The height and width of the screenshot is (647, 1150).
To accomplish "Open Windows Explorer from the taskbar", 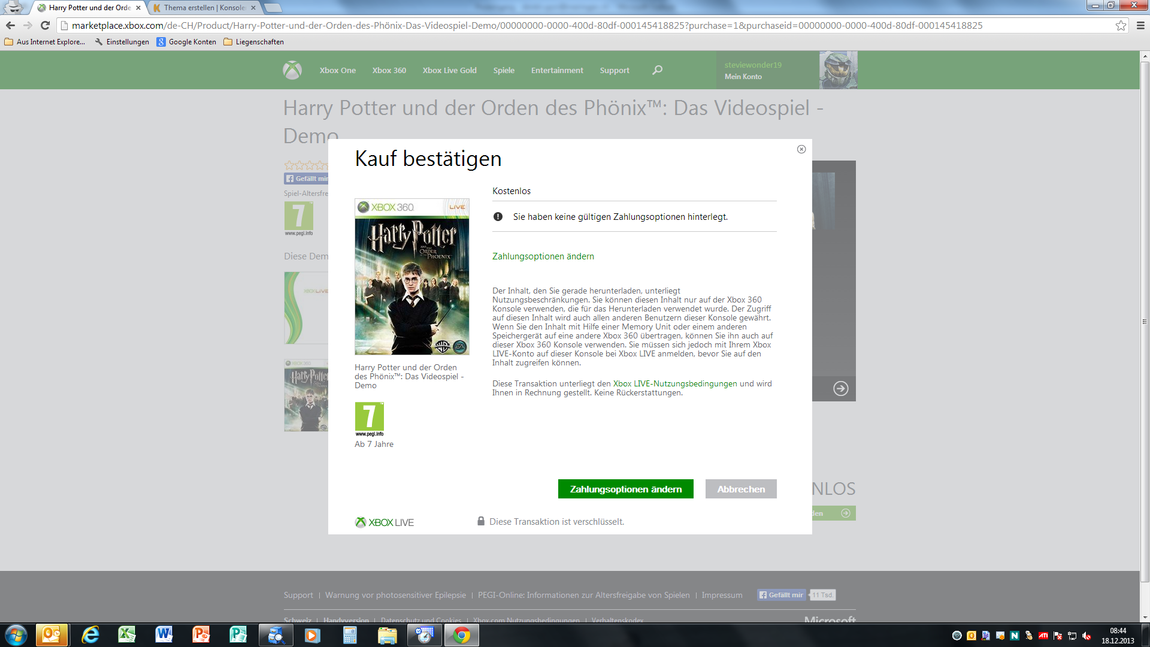I will [x=387, y=635].
